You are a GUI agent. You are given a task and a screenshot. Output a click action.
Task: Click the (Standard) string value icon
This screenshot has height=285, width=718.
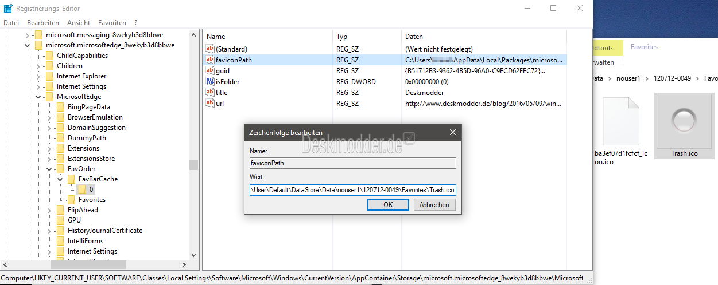[x=210, y=49]
